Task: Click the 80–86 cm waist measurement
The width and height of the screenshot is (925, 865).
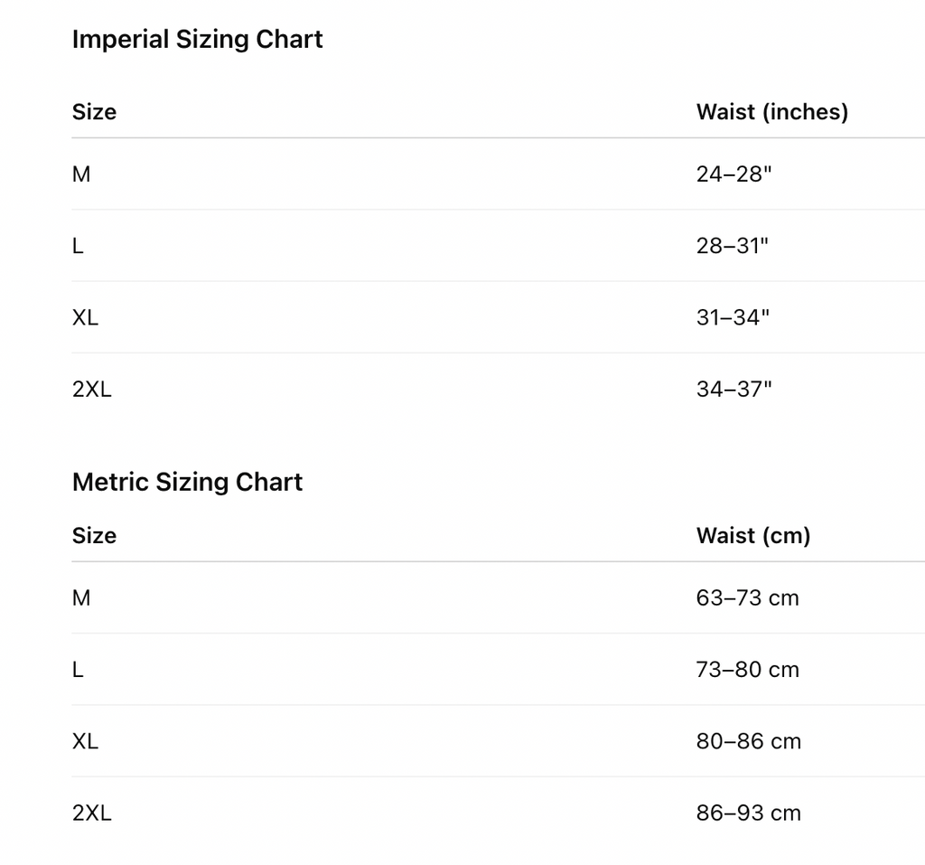Action: pos(748,742)
